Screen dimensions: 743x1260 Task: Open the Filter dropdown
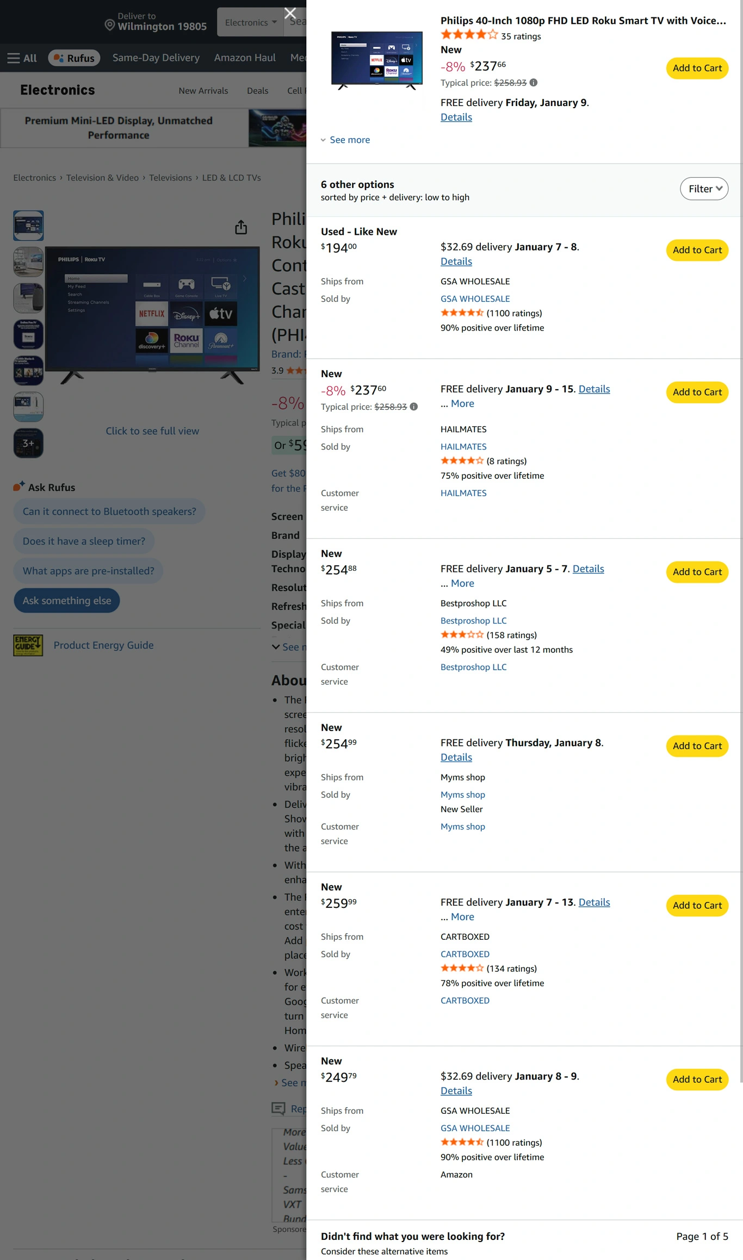click(704, 189)
